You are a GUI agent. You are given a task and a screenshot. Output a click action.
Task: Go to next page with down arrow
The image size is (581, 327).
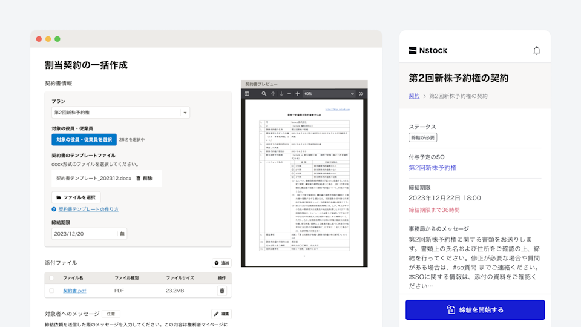tap(281, 94)
